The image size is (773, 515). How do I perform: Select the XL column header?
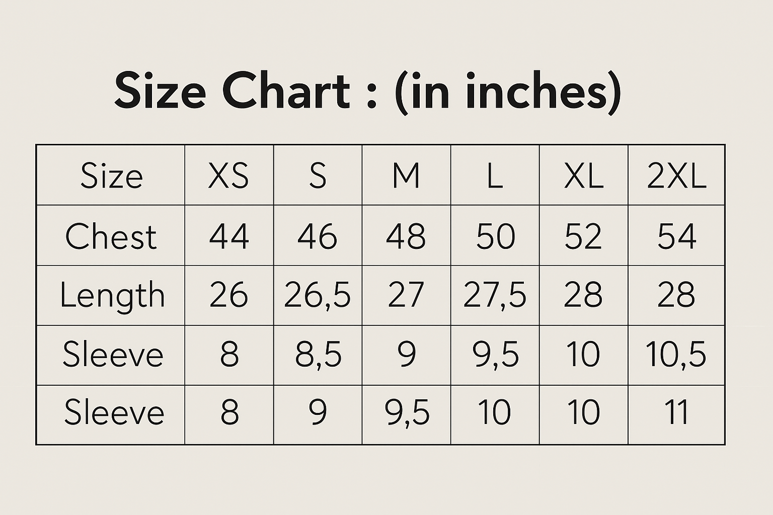[583, 176]
